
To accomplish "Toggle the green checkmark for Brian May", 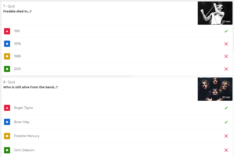I will click(x=226, y=122).
